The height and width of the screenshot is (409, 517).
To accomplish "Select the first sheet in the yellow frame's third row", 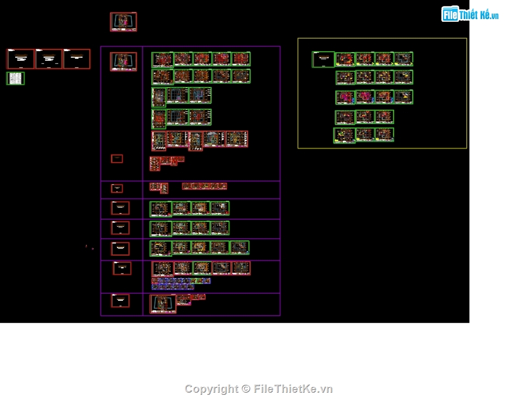I will pyautogui.click(x=345, y=98).
